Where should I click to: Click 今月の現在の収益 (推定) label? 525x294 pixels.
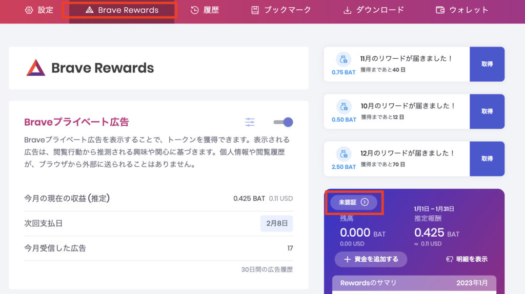67,198
